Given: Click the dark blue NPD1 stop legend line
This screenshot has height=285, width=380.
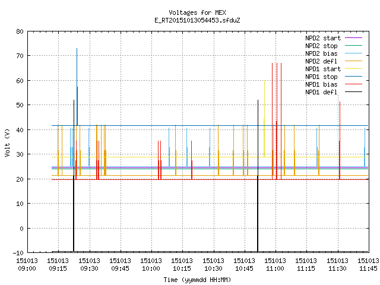Looking at the screenshot, I should coord(354,77).
